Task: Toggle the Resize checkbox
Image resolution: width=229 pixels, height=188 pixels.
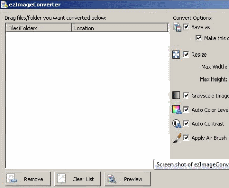Action: click(186, 55)
